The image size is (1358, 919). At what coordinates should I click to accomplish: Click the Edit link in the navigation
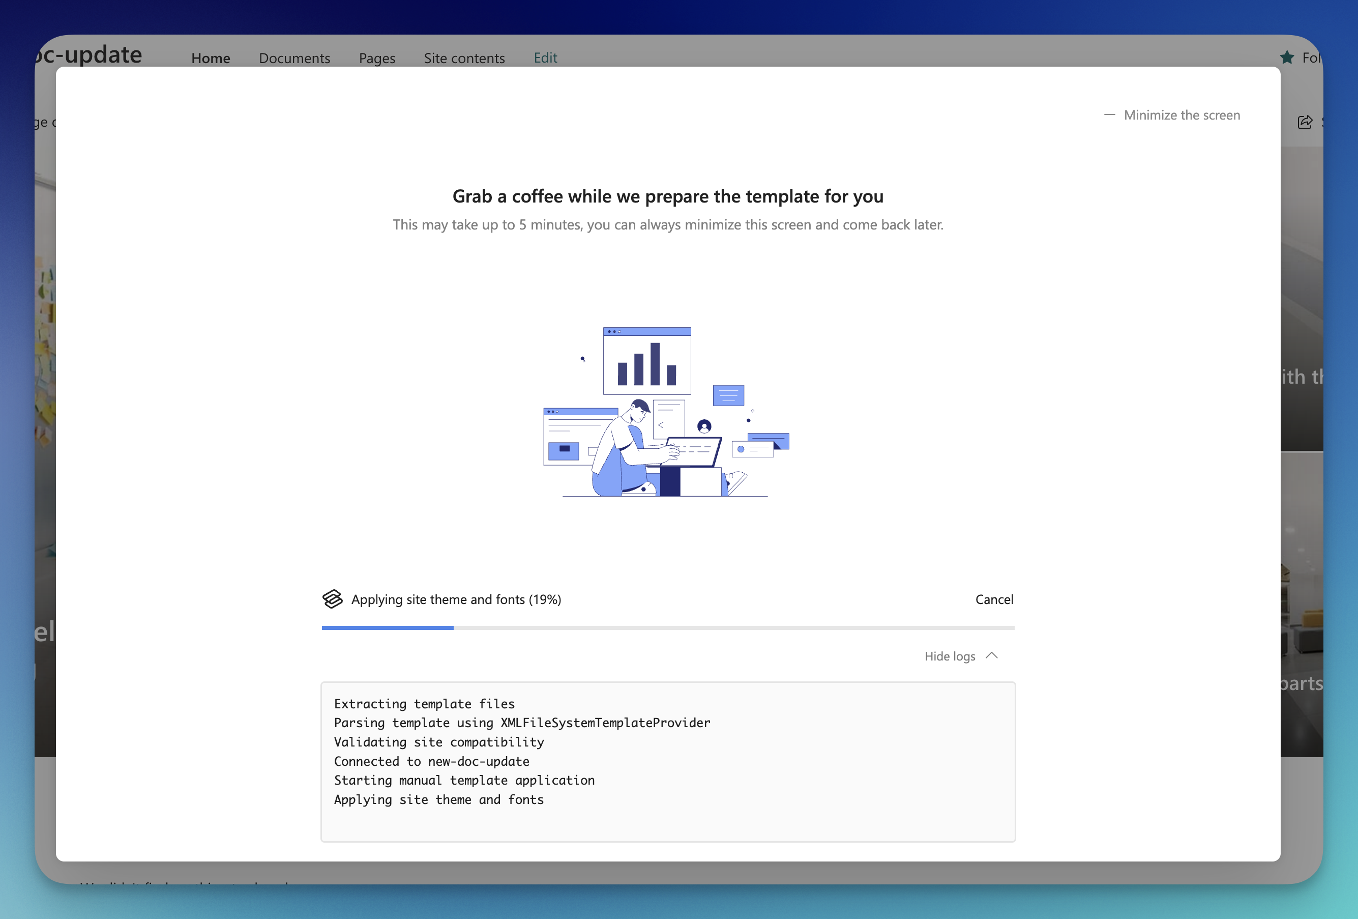point(545,58)
